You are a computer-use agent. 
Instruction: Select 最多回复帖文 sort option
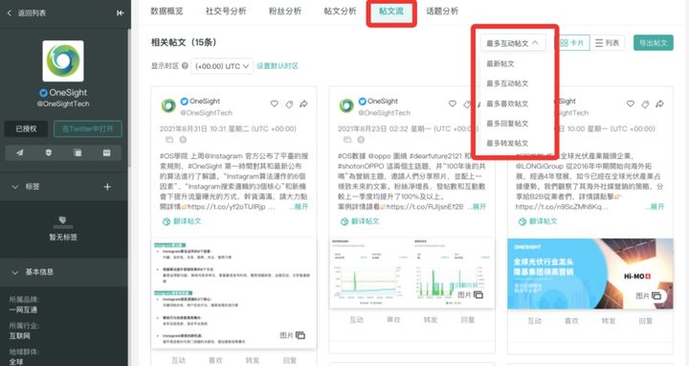507,124
